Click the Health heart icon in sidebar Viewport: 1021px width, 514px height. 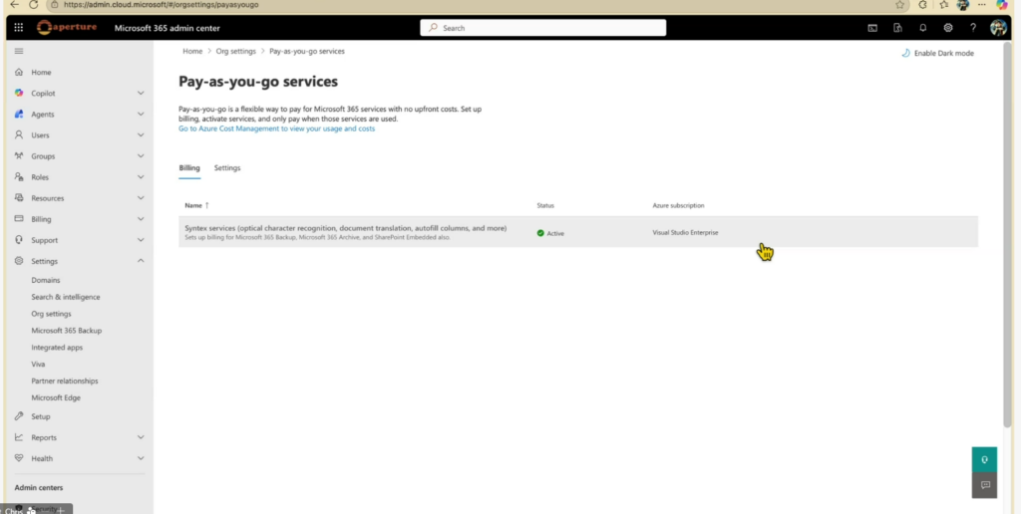tap(19, 458)
